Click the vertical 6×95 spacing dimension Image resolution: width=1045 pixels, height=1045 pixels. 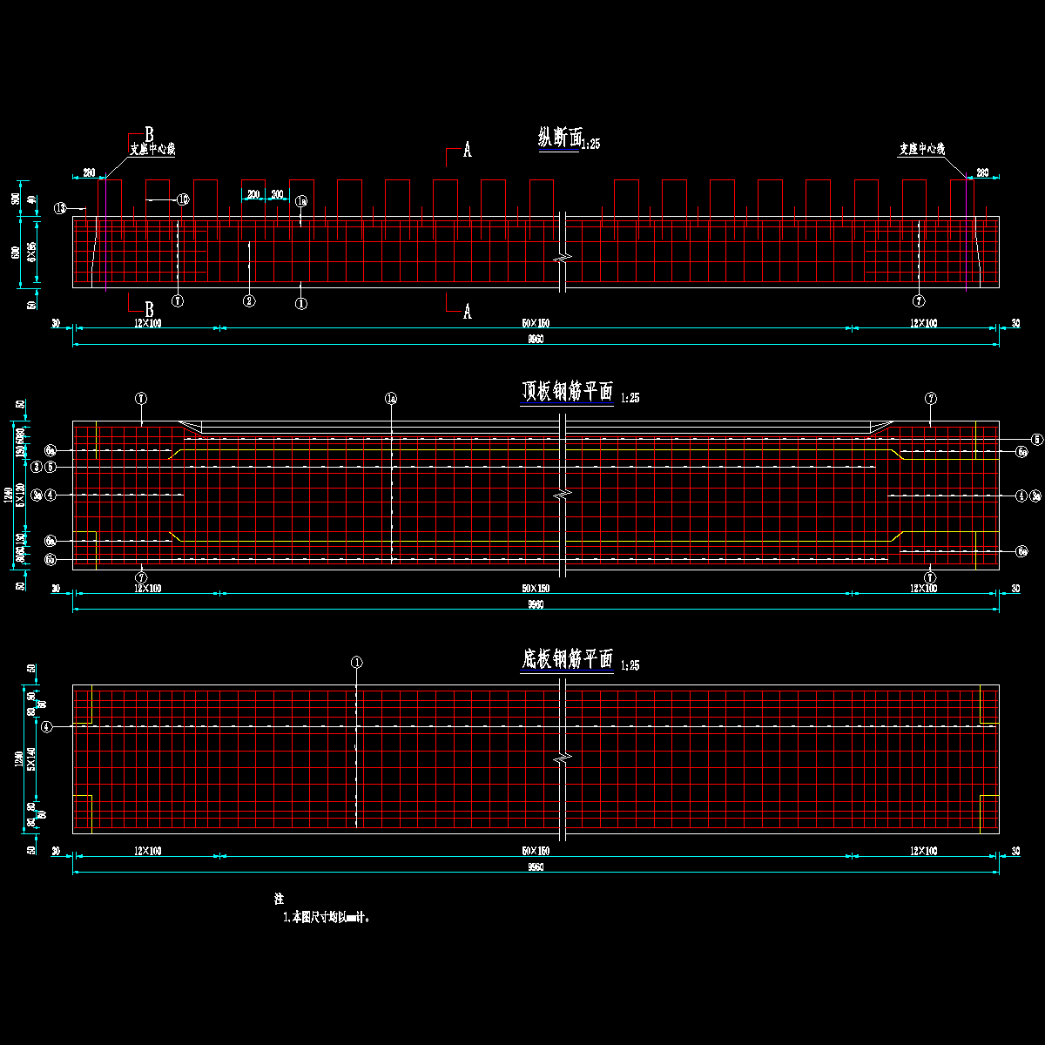tap(31, 253)
